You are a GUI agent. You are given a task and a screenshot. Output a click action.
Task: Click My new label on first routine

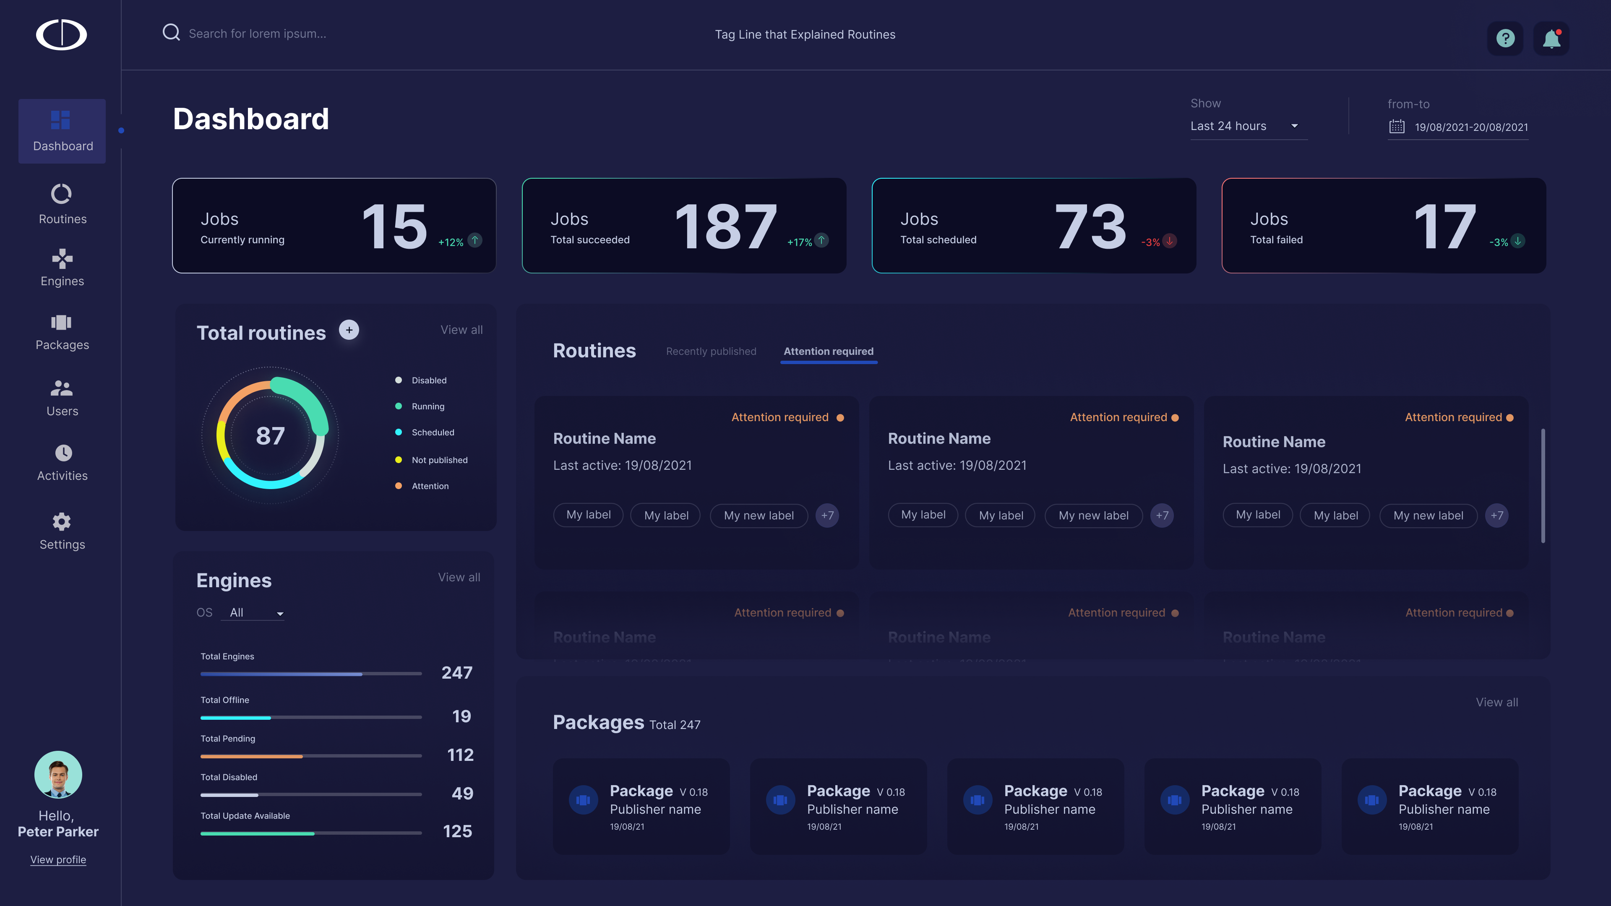coord(759,516)
